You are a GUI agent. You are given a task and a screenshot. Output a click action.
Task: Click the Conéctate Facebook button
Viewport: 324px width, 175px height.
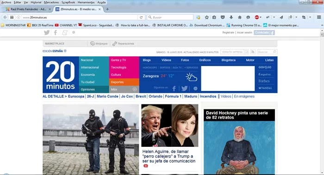click(264, 33)
